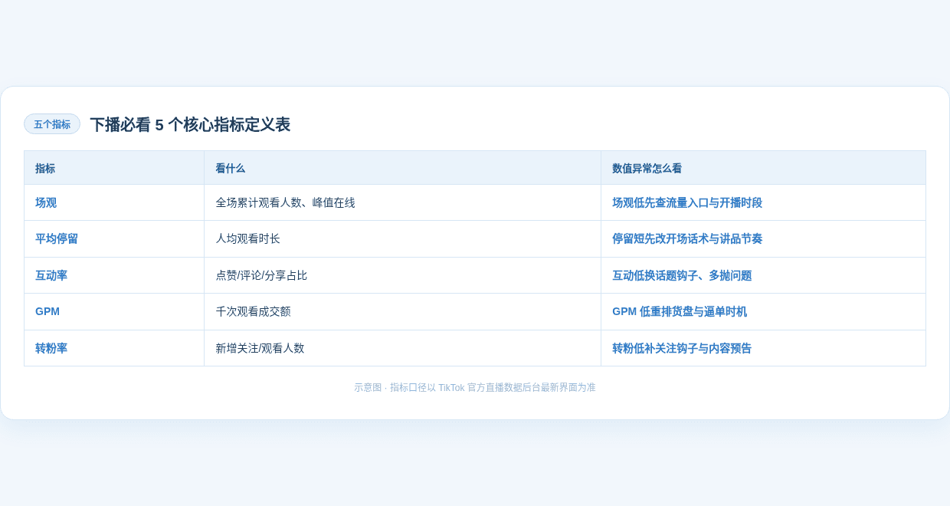
Task: Click the cell 点赞/评论/分享占比
Action: pyautogui.click(x=403, y=275)
